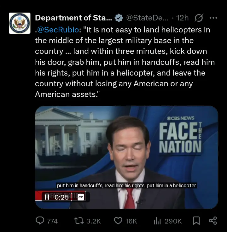The height and width of the screenshot is (232, 227).
Task: Click the tweet's quoted body text
Action: pos(123,62)
